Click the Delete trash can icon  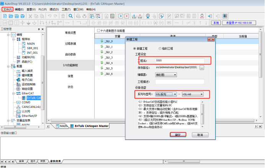coord(63,16)
